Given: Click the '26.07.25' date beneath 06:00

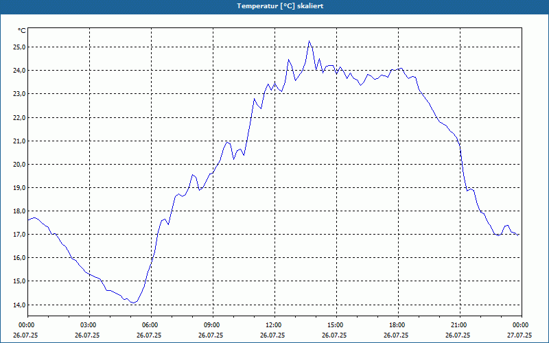Looking at the screenshot, I should (x=149, y=335).
